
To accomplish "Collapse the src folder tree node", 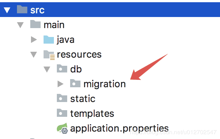I will click(x=7, y=10).
